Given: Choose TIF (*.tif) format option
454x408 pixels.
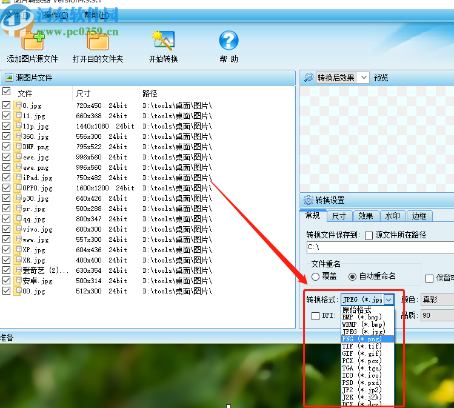Looking at the screenshot, I should pyautogui.click(x=368, y=346).
